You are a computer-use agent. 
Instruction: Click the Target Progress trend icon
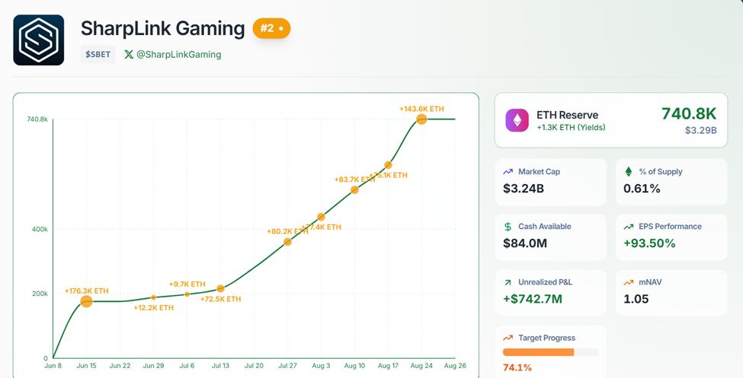(x=508, y=338)
